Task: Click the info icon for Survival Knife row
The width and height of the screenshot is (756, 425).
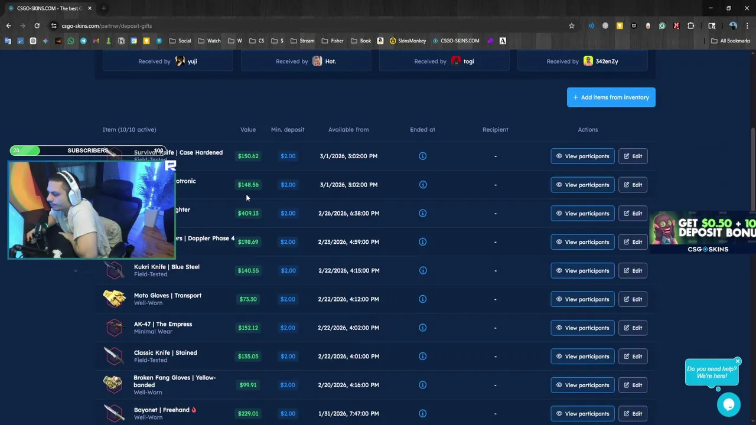Action: point(422,156)
